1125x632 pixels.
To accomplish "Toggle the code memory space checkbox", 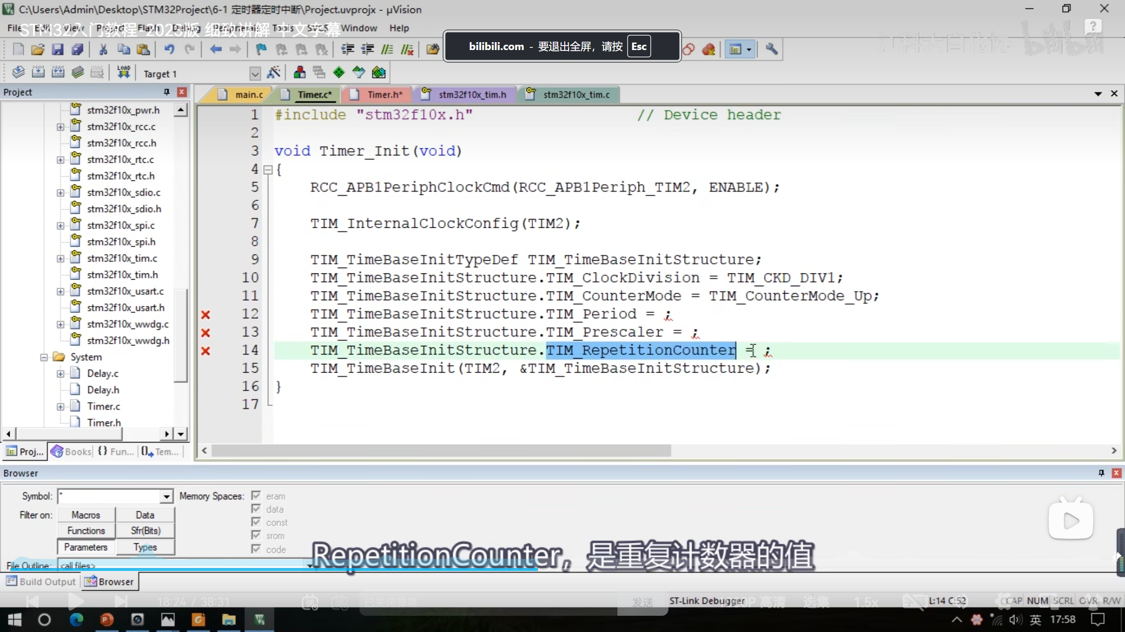I will (x=256, y=549).
